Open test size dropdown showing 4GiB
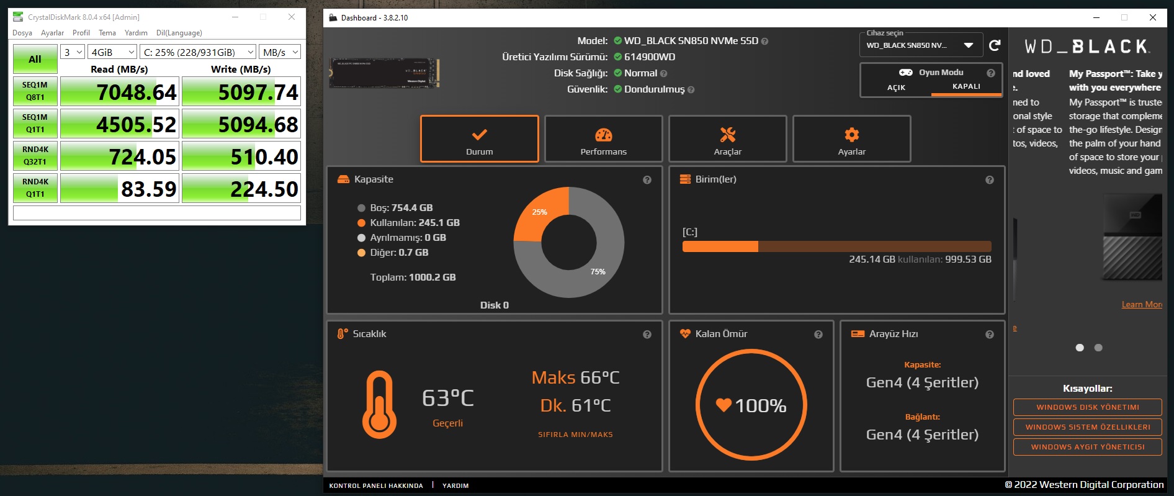The image size is (1174, 496). coord(112,52)
